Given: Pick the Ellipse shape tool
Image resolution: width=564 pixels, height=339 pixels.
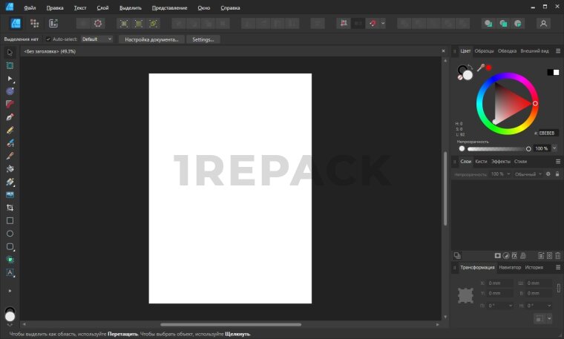Looking at the screenshot, I should pyautogui.click(x=10, y=234).
